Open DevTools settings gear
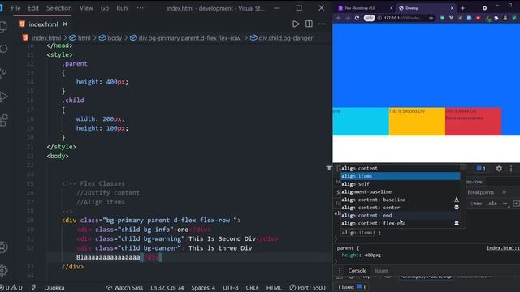Screen dimensions: 520x292 pos(499,169)
